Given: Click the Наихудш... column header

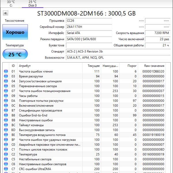Looking at the screenshot, I should point(110,66).
